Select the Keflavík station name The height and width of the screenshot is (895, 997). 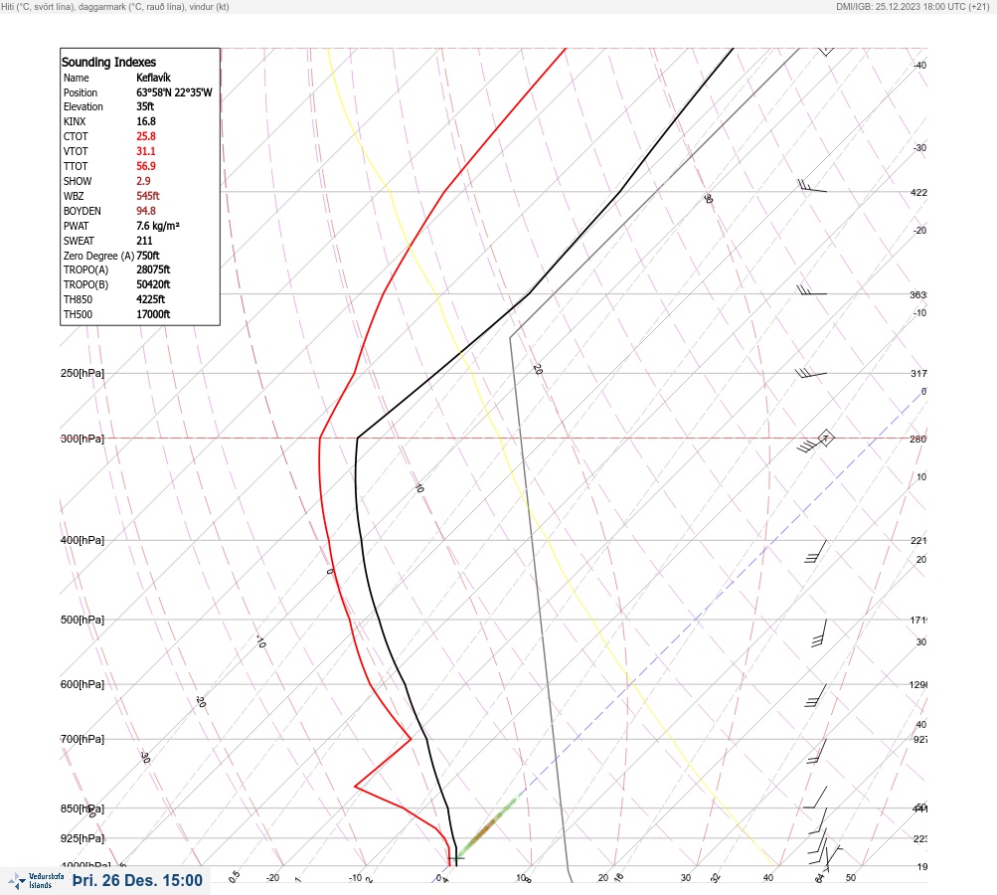click(x=153, y=78)
